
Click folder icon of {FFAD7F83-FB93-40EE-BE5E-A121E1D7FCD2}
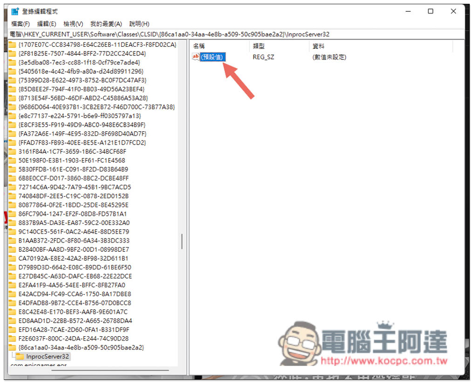point(12,143)
